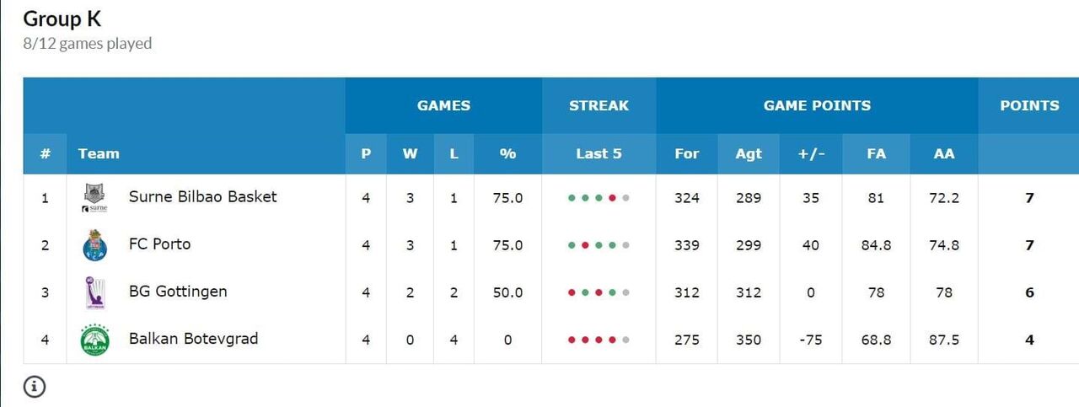Sort table by the +/- header
Screen dimensions: 1079x407
click(x=811, y=153)
